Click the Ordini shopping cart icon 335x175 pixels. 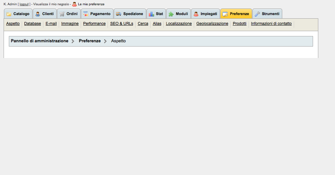point(62,14)
